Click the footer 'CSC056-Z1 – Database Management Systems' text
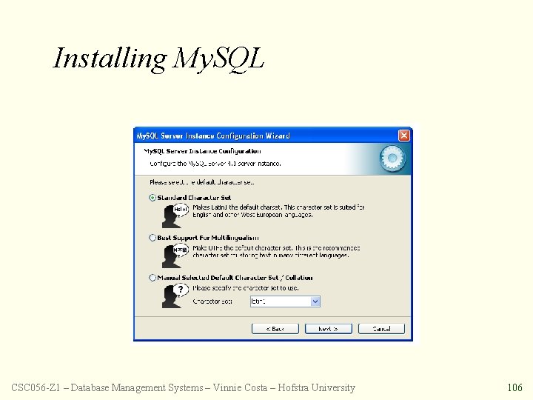Viewport: 533px width, 400px height. (107, 387)
